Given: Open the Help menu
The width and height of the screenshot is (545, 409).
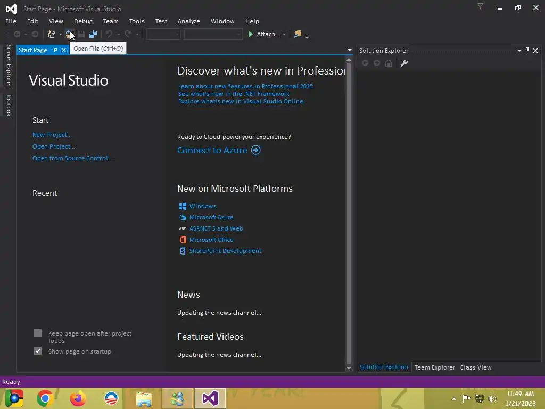Looking at the screenshot, I should click(x=252, y=21).
